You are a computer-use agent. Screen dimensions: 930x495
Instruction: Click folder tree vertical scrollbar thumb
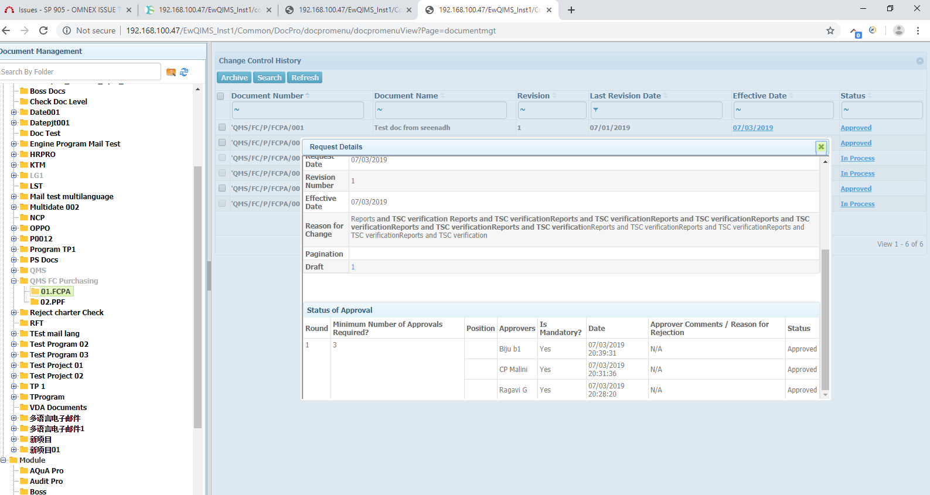pyautogui.click(x=197, y=297)
